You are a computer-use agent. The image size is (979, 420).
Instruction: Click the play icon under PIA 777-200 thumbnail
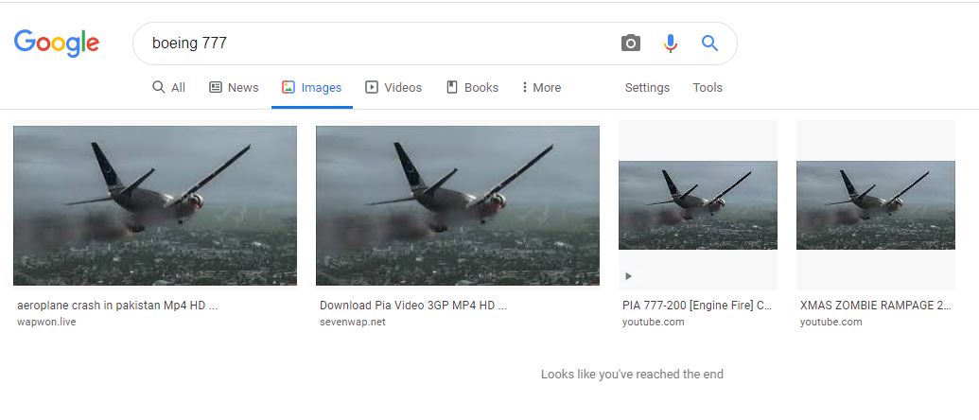click(x=629, y=276)
